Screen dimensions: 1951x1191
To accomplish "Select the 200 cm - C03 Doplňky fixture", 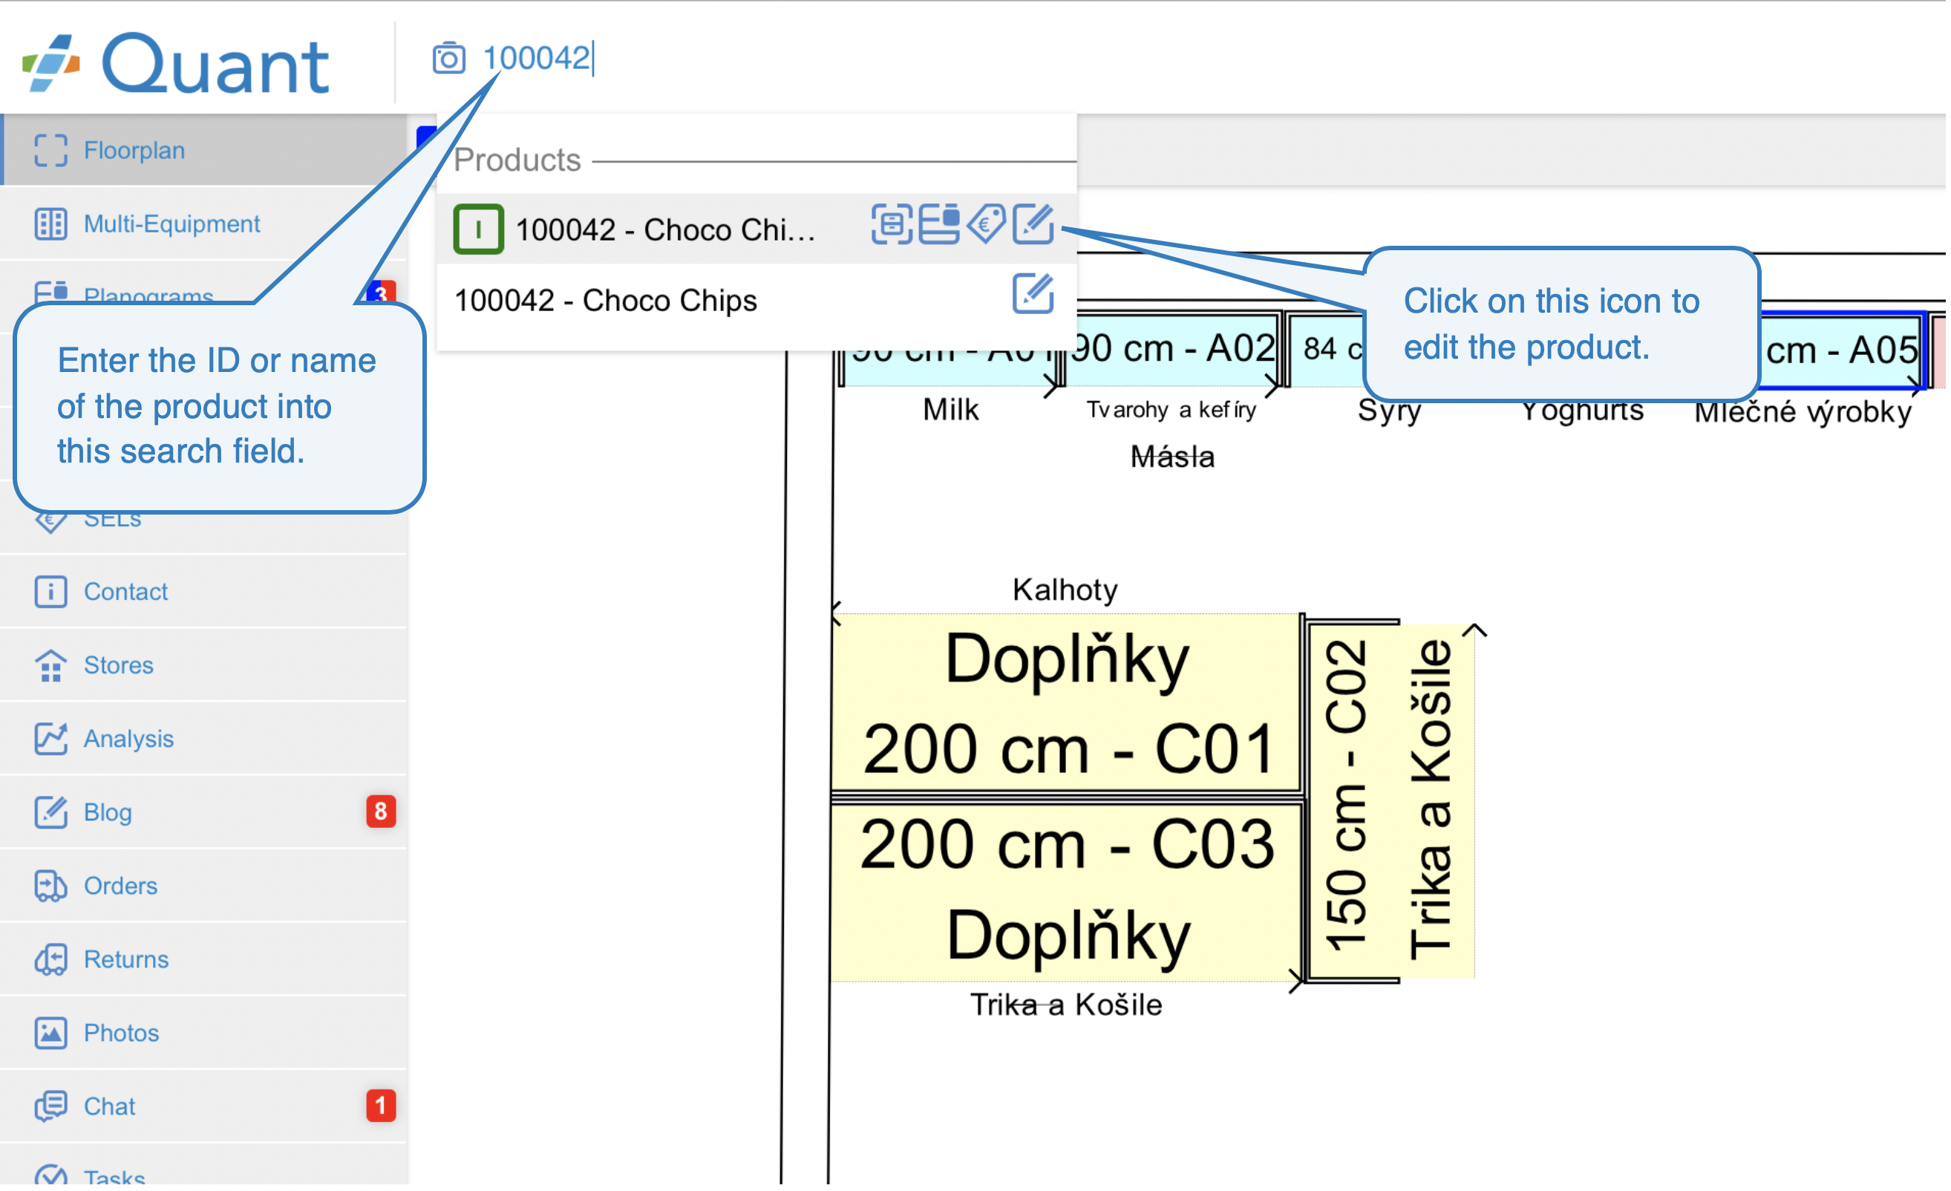I will tap(1066, 893).
